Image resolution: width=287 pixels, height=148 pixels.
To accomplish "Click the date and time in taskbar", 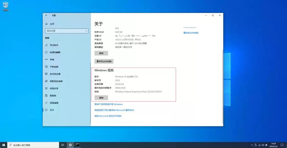I will point(273,144).
